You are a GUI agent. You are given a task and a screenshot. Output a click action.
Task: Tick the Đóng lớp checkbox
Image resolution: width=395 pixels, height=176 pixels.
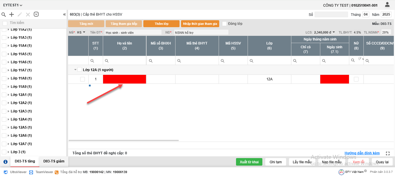coord(224,24)
